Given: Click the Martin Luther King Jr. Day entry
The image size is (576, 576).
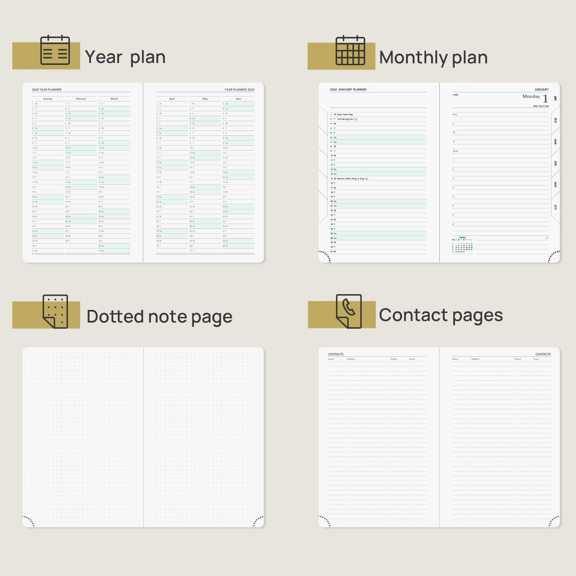Looking at the screenshot, I should pos(351,179).
